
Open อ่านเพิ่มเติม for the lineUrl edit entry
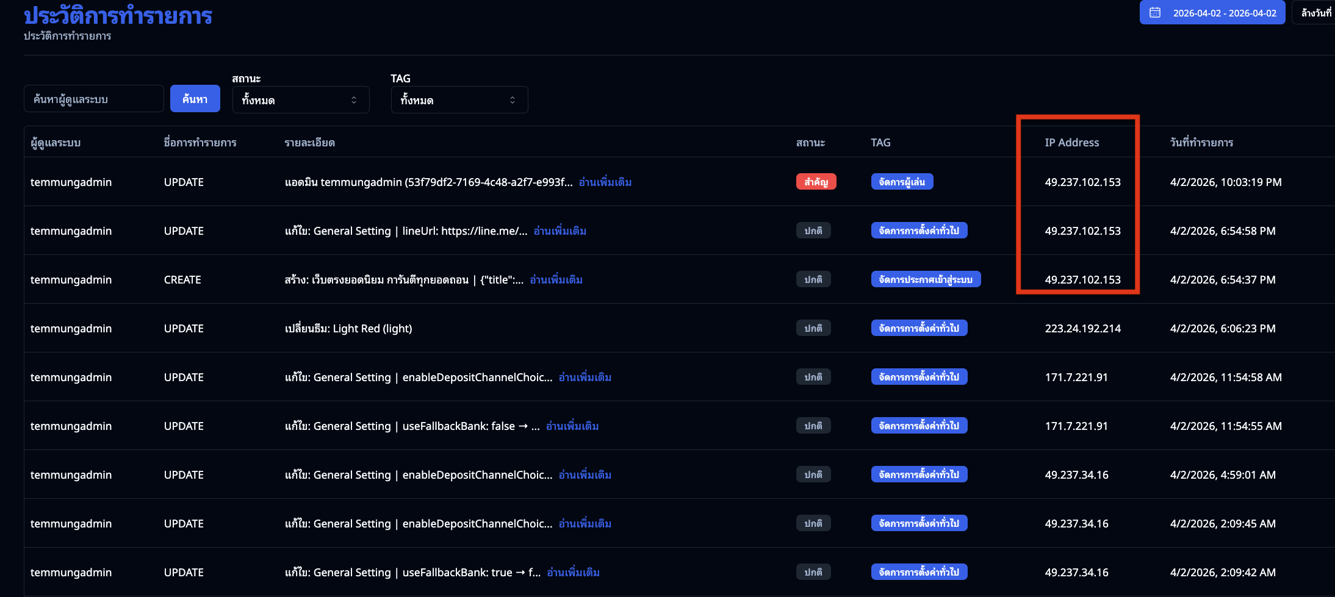[x=560, y=231]
